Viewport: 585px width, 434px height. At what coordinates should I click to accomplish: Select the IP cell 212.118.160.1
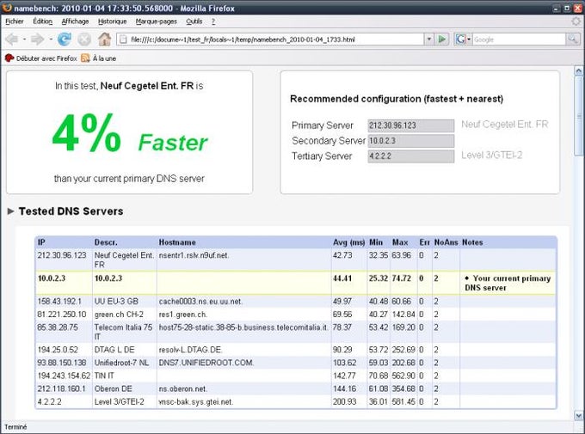[61, 389]
